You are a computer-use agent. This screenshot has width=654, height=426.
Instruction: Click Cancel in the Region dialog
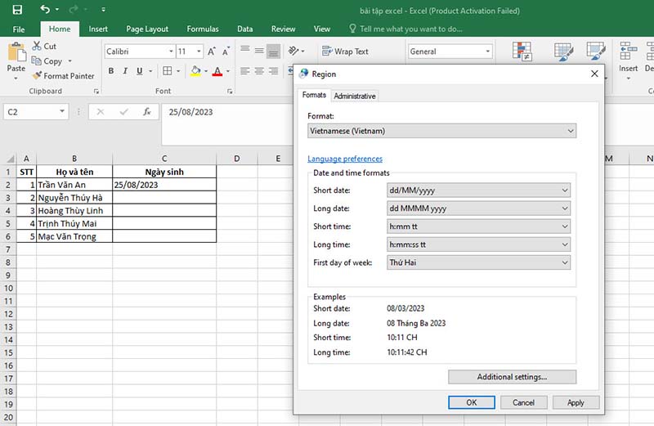pos(523,402)
